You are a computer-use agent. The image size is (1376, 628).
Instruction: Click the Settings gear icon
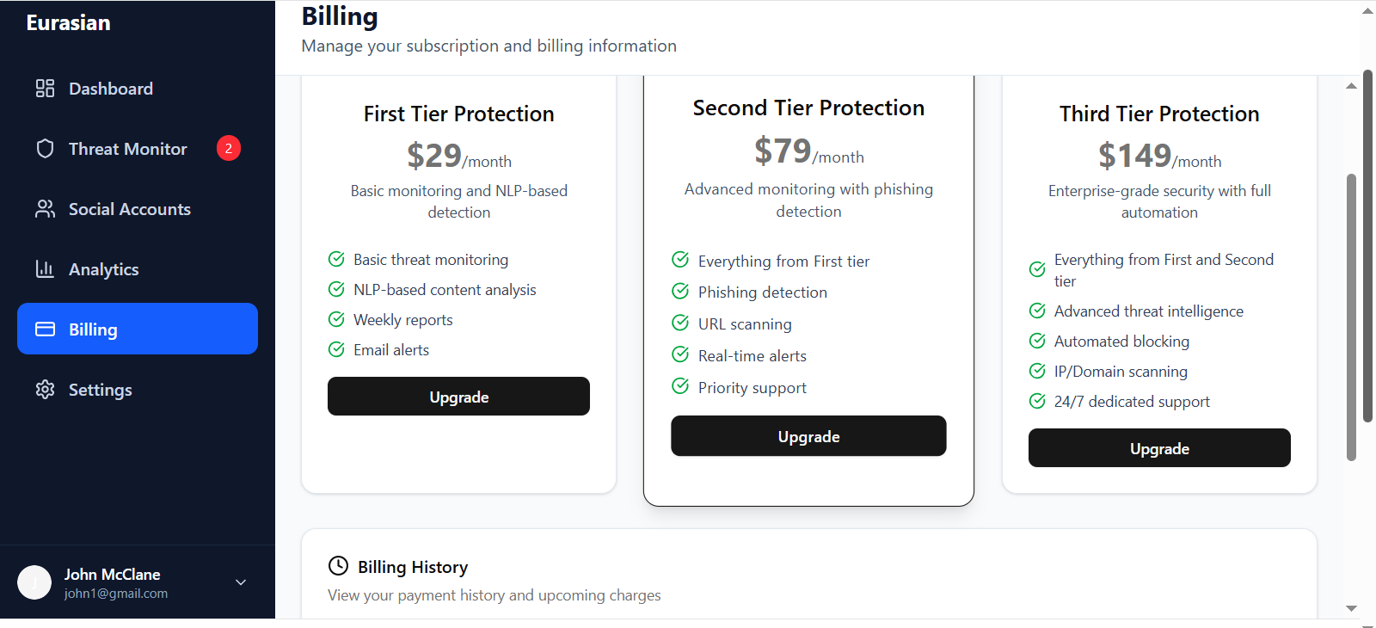tap(45, 390)
